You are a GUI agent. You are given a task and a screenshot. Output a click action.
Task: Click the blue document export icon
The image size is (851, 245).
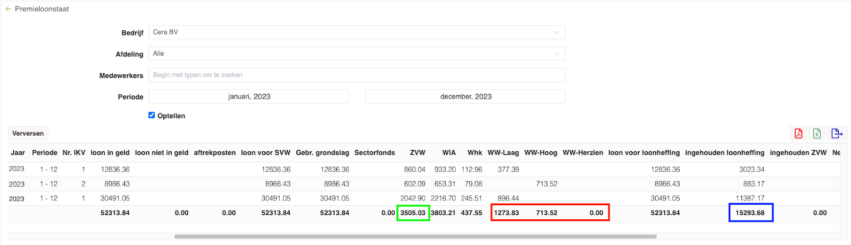pos(837,133)
